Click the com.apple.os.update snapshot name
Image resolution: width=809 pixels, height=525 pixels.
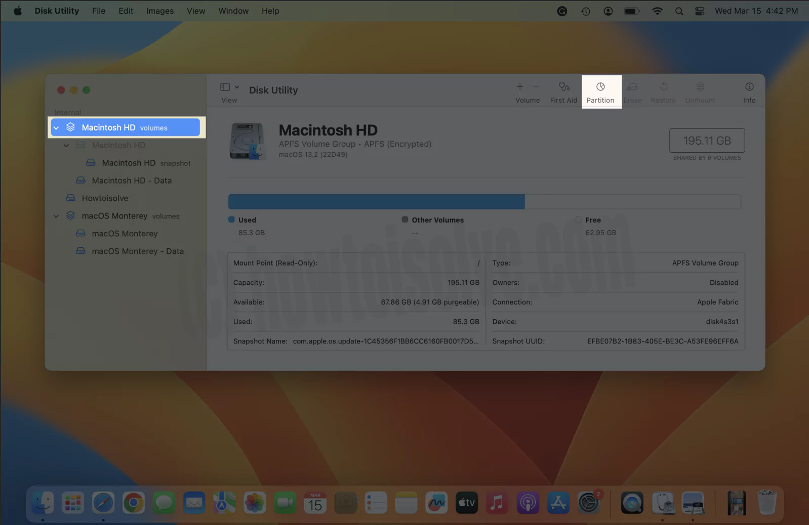386,341
